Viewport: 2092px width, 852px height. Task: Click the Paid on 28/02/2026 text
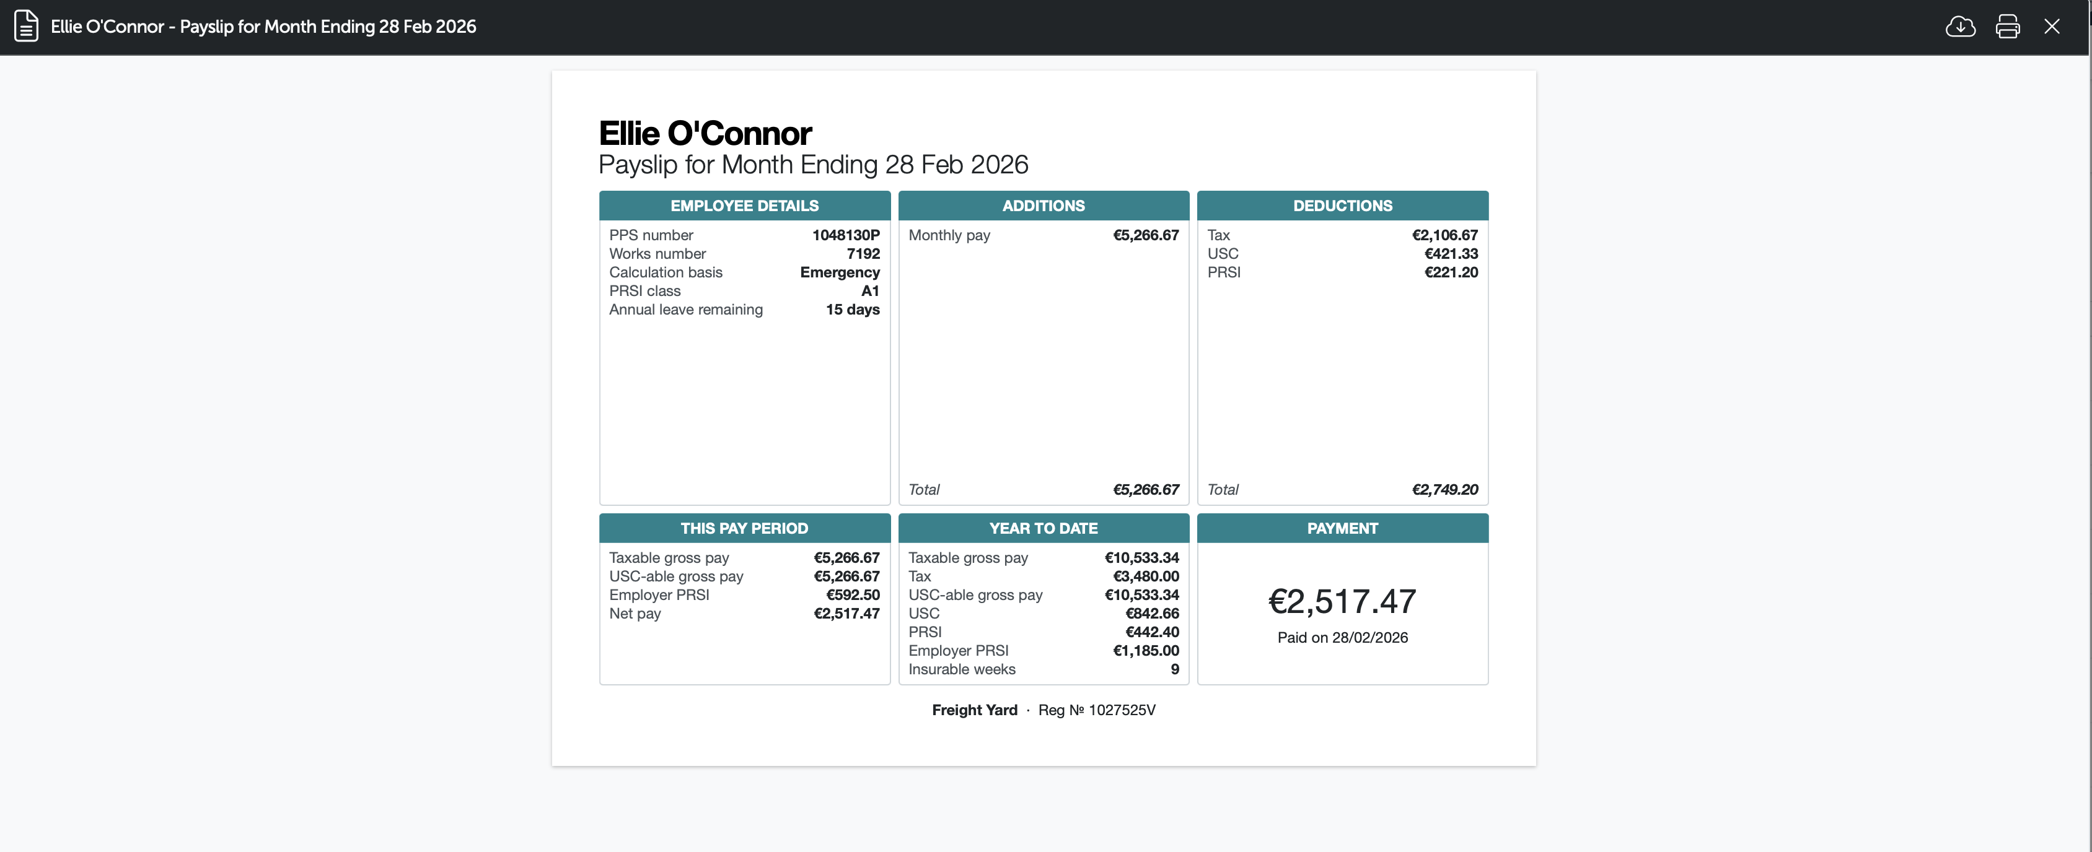[1342, 638]
